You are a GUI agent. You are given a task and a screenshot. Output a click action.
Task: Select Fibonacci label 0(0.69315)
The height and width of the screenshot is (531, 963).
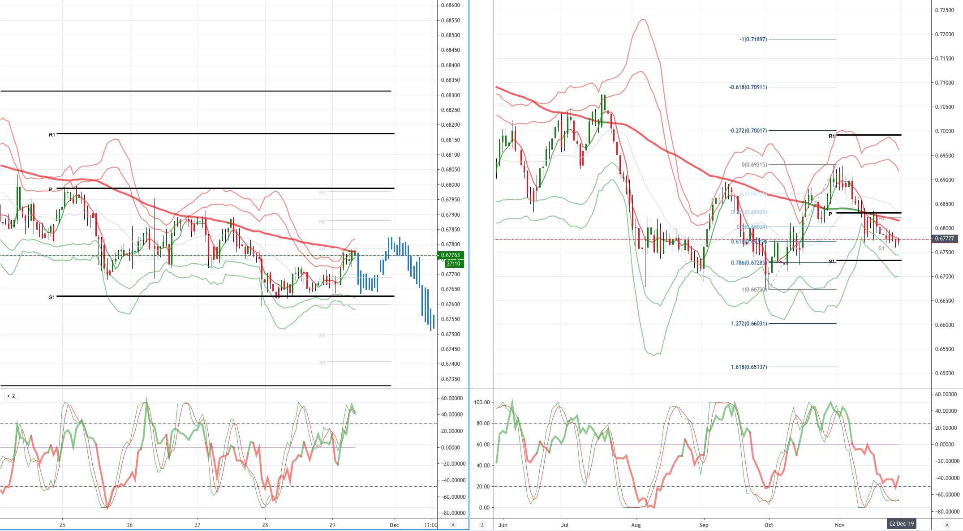coord(754,165)
